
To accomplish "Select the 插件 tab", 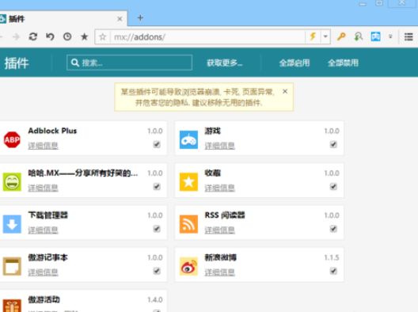I will pyautogui.click(x=63, y=19).
